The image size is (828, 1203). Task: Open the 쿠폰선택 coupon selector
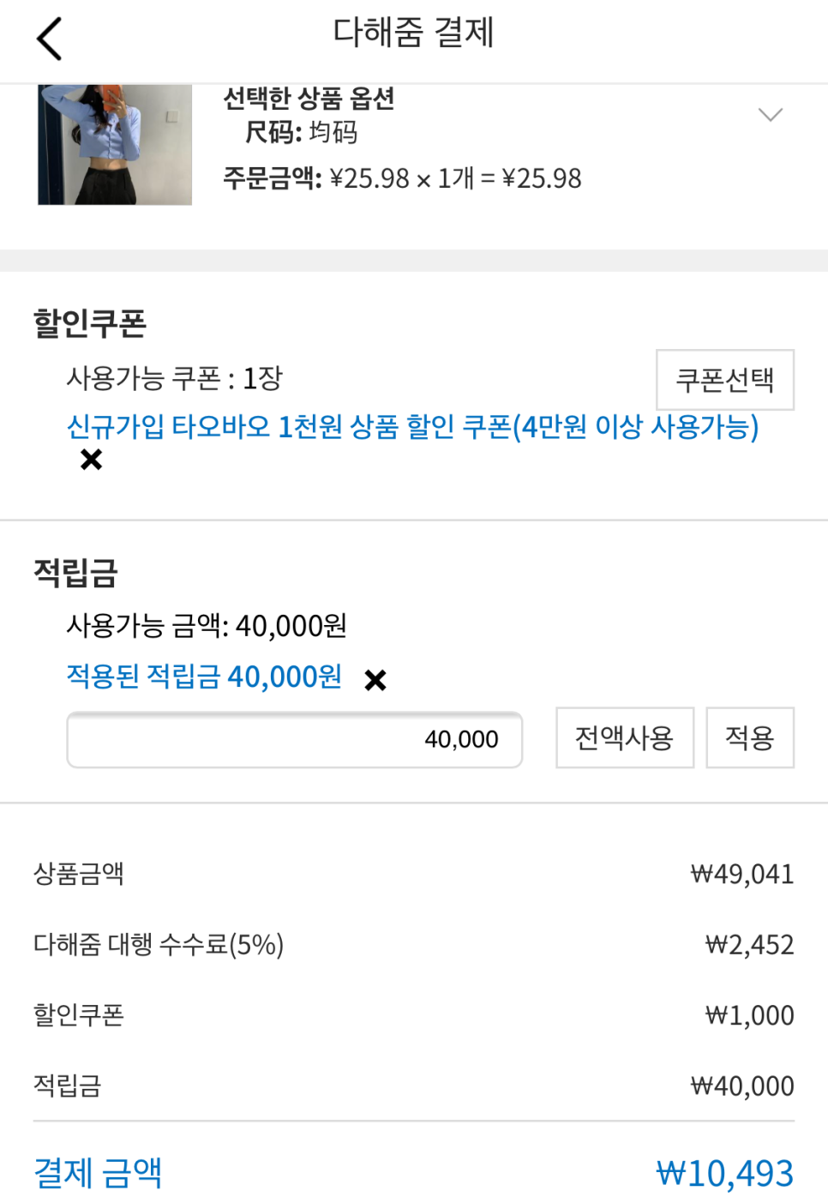pyautogui.click(x=724, y=380)
